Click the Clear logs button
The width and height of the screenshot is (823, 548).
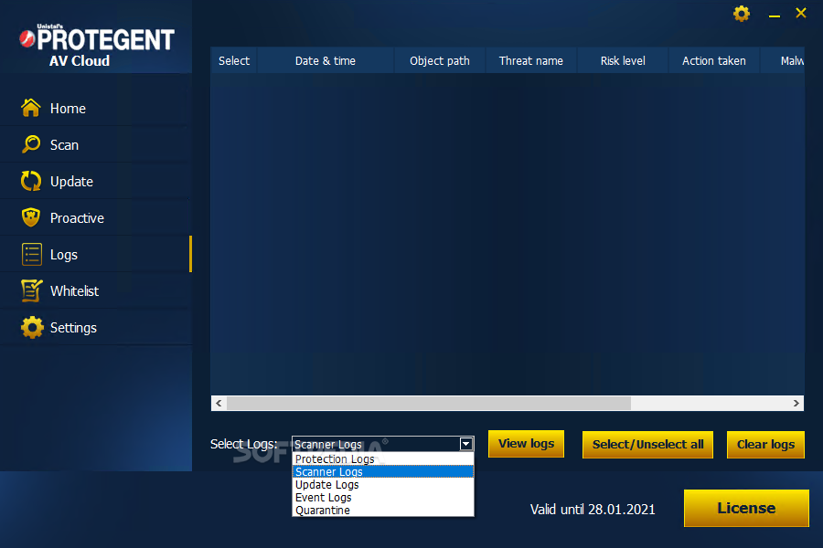765,445
